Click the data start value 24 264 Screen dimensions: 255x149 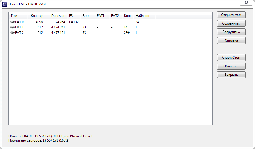click(60, 22)
